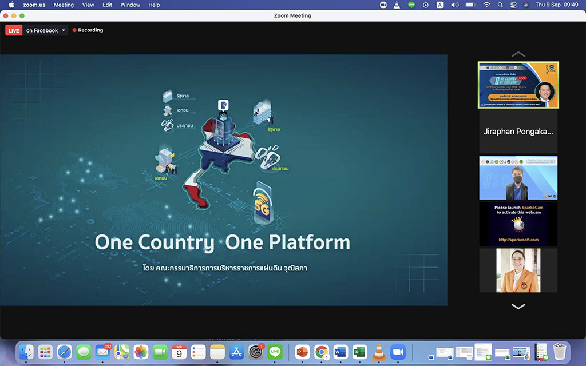The height and width of the screenshot is (366, 586).
Task: Open Photos app in dock
Action: [141, 352]
